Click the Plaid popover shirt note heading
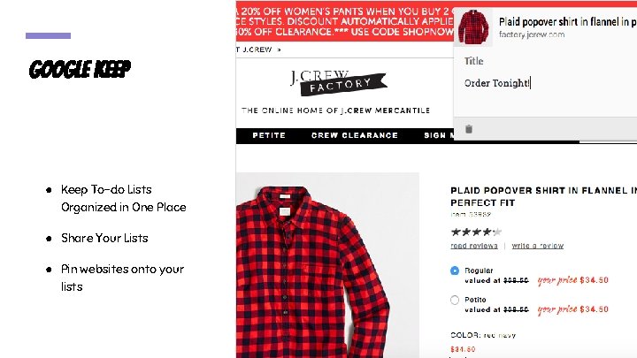 [567, 21]
